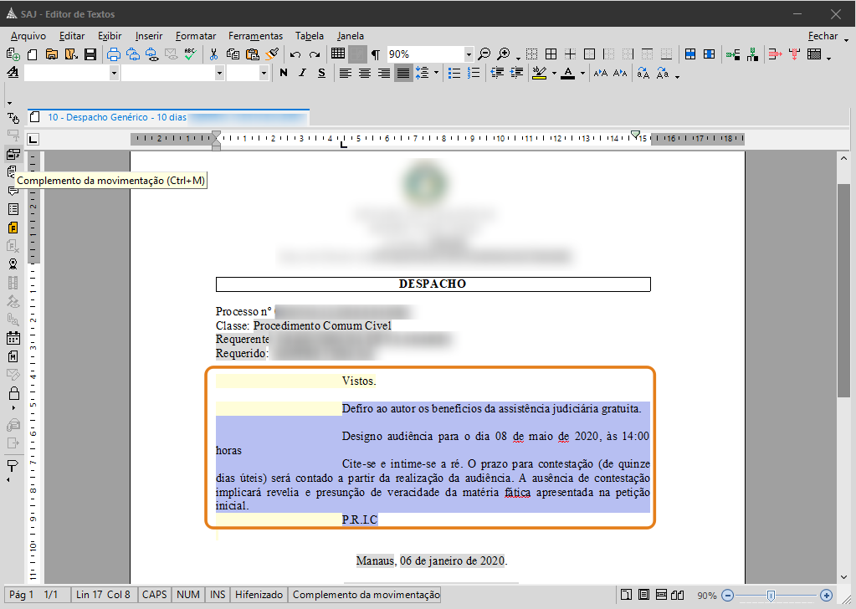Screen dimensions: 856x609
Task: Apply yellow highlight color swatch
Action: (x=540, y=73)
